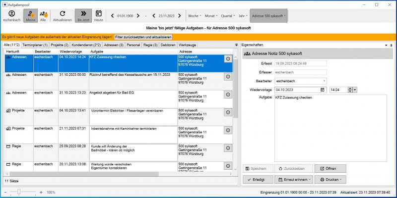This screenshot has height=198, width=397.
Task: Open info icon for Kesseltausch task row
Action: (x=228, y=76)
